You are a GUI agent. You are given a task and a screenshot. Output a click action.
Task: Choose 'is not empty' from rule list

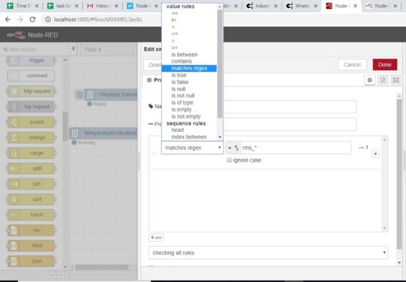186,117
